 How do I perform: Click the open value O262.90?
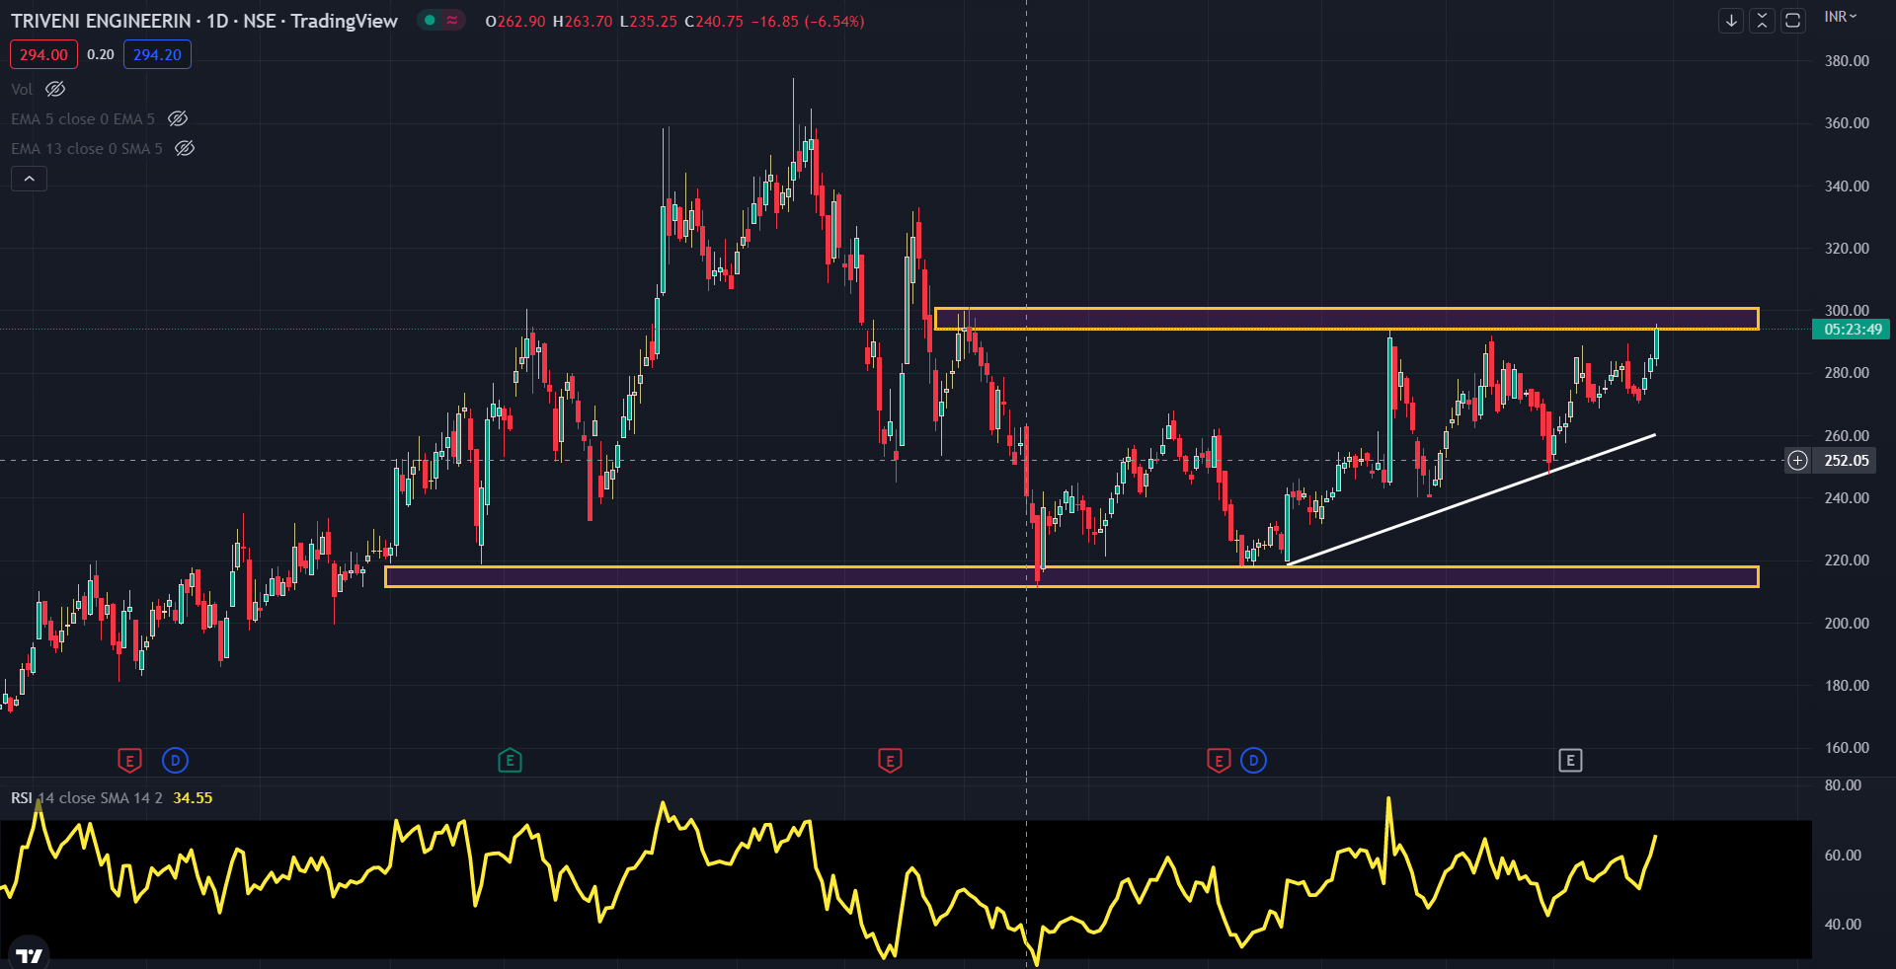click(515, 21)
